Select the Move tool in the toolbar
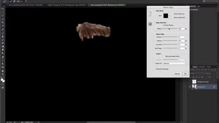The width and height of the screenshot is (219, 123). tap(3, 9)
